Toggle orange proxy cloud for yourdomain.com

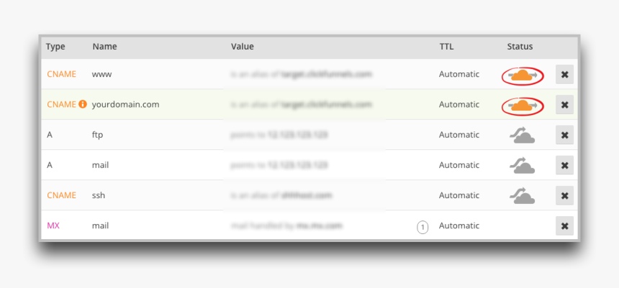click(522, 105)
